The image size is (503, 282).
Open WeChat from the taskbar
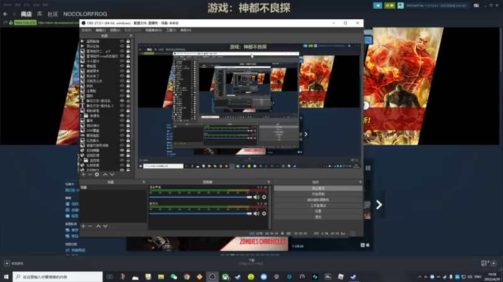tap(174, 276)
